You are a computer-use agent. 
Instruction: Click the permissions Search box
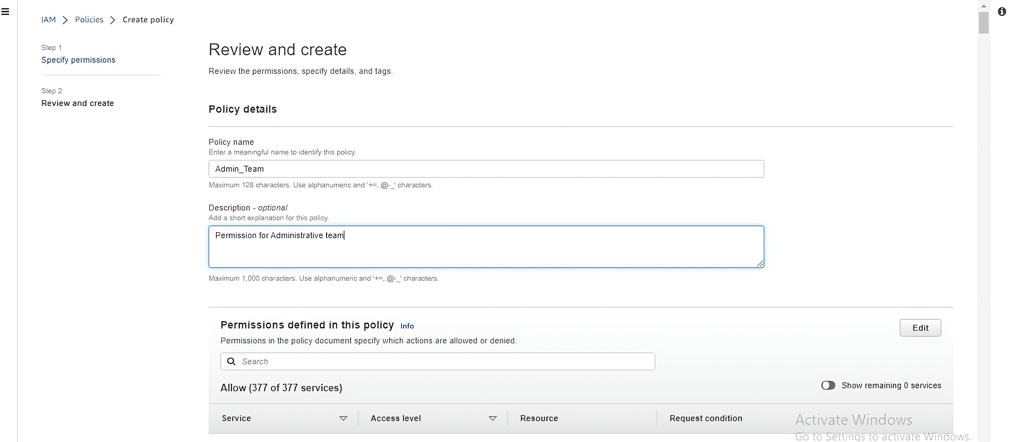coord(445,361)
